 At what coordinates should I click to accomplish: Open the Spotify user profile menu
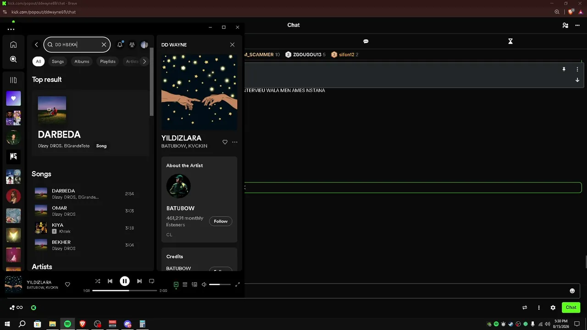click(144, 44)
